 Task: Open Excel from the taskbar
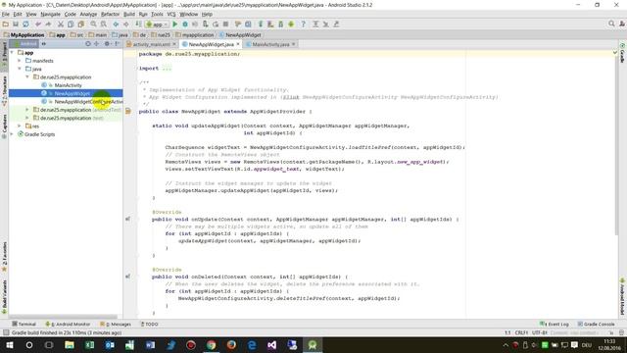[x=89, y=344]
